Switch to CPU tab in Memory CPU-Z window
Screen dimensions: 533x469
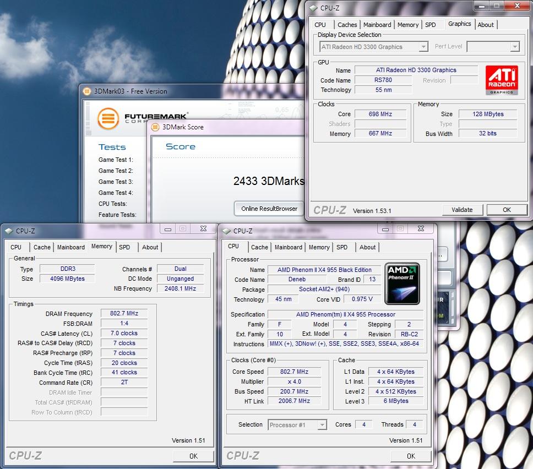pyautogui.click(x=16, y=247)
